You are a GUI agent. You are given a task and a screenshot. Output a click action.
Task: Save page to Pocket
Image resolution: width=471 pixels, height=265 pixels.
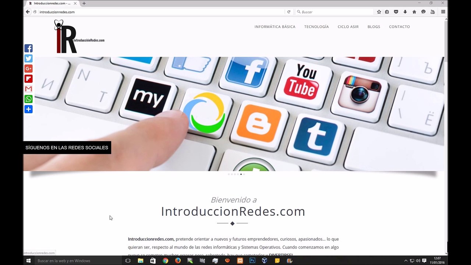click(x=396, y=12)
